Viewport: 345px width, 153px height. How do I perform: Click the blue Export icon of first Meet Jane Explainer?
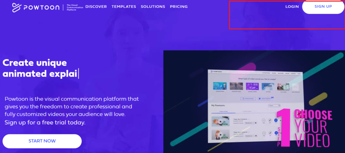[x=276, y=120]
